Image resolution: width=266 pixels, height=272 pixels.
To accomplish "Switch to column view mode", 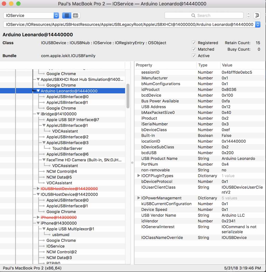I will tap(76, 16).
